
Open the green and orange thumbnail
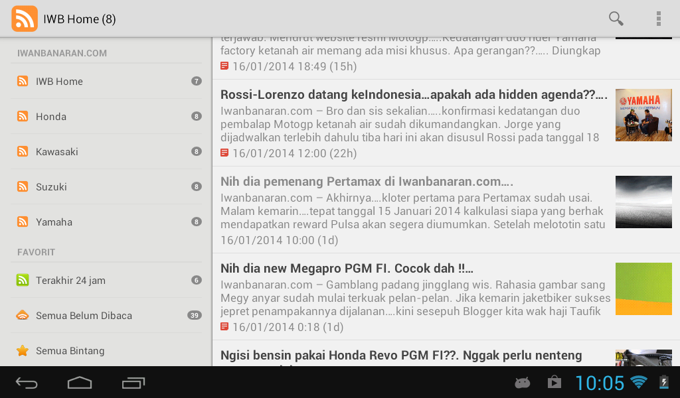coord(643,289)
